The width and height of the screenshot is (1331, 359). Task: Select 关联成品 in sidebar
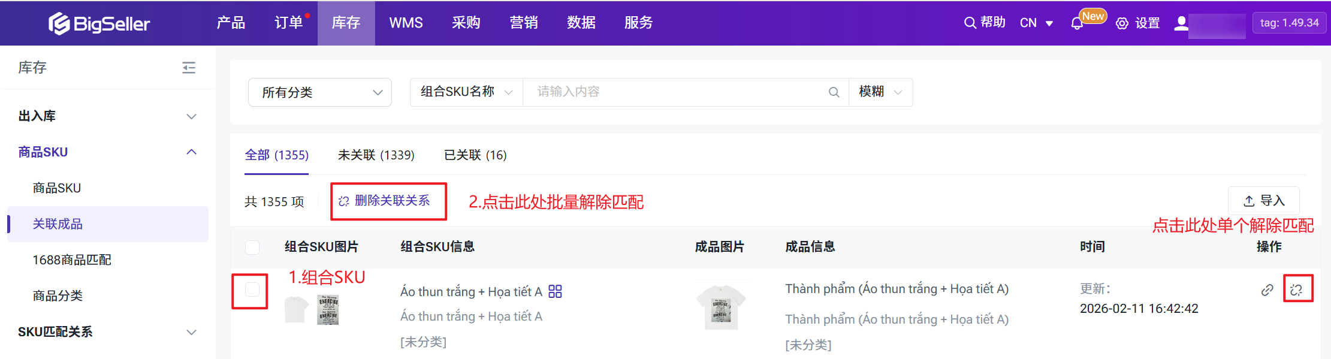[108, 224]
